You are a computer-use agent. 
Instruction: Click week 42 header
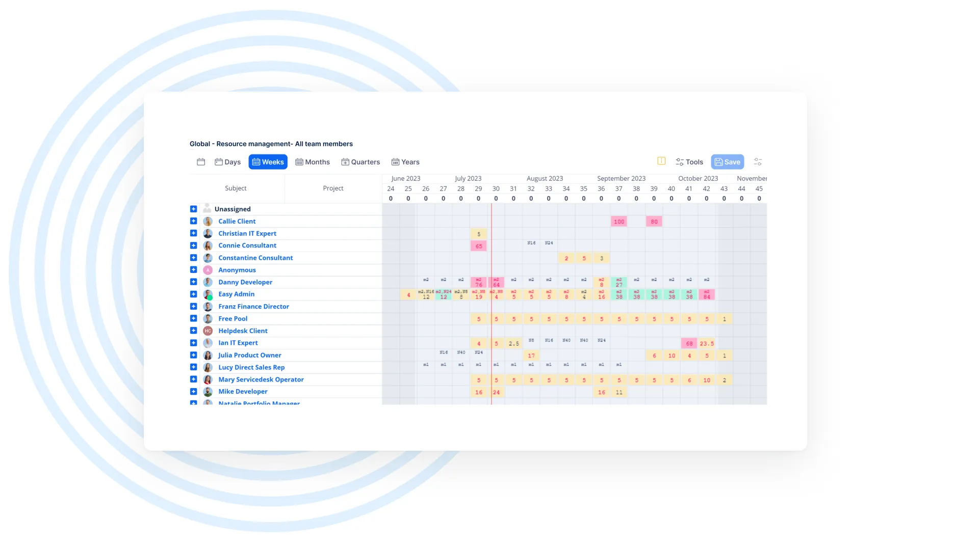pos(706,189)
